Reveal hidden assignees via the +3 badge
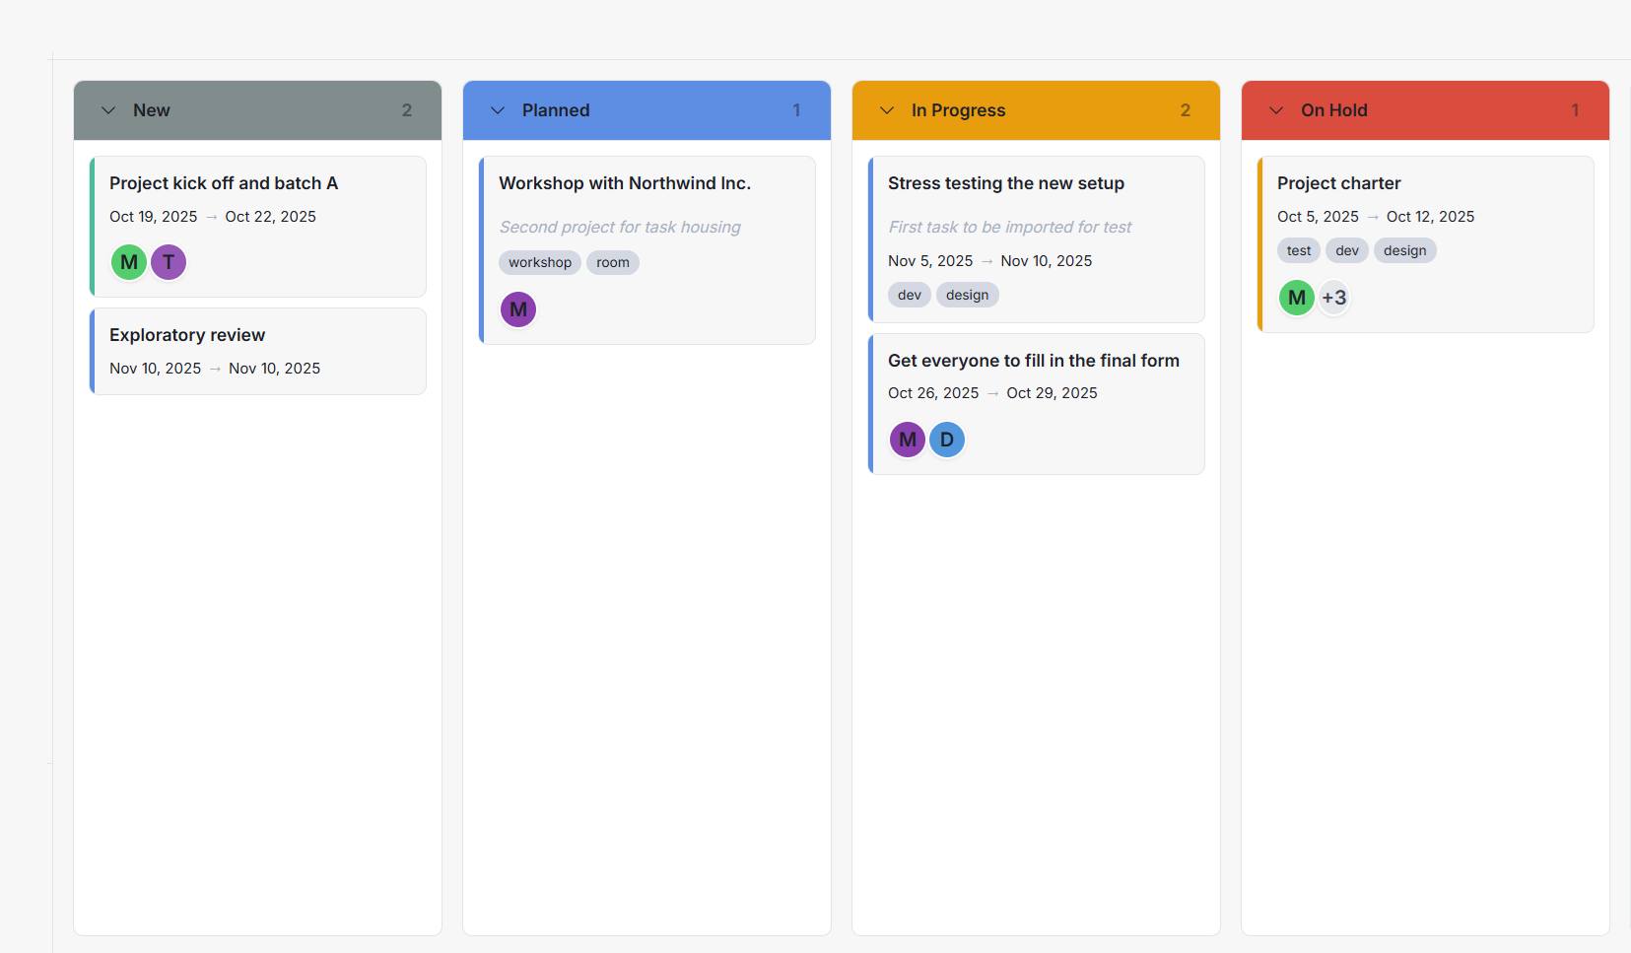 pyautogui.click(x=1335, y=297)
